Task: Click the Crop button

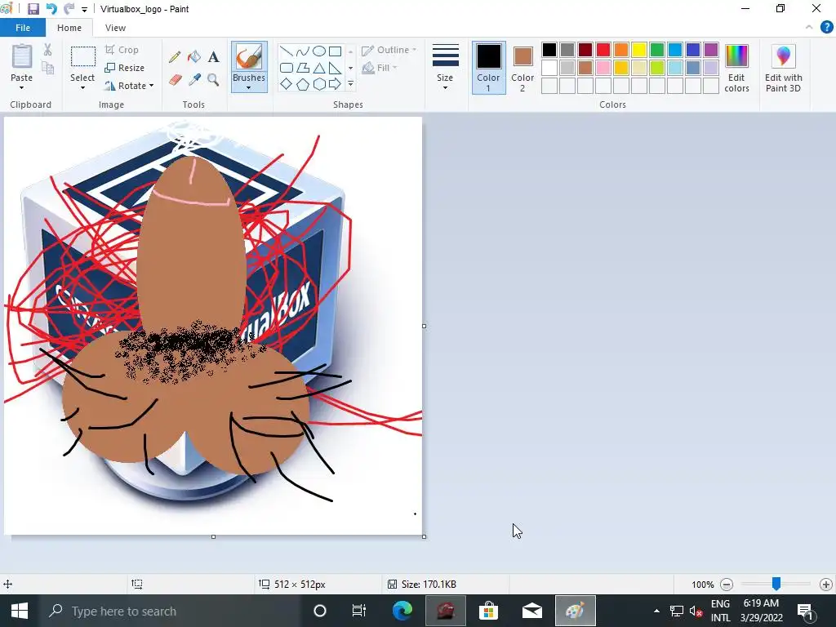Action: click(x=122, y=50)
